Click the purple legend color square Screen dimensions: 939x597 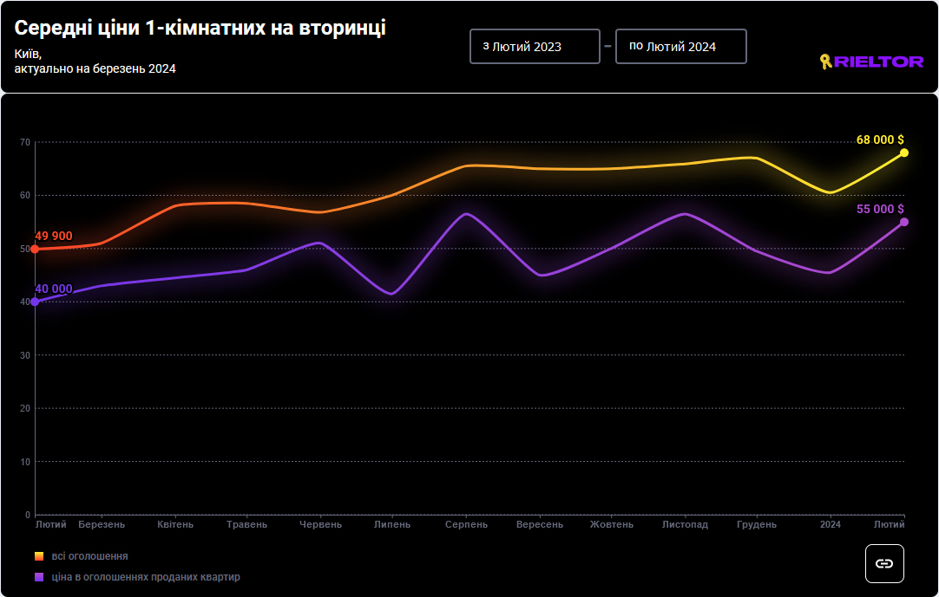39,577
